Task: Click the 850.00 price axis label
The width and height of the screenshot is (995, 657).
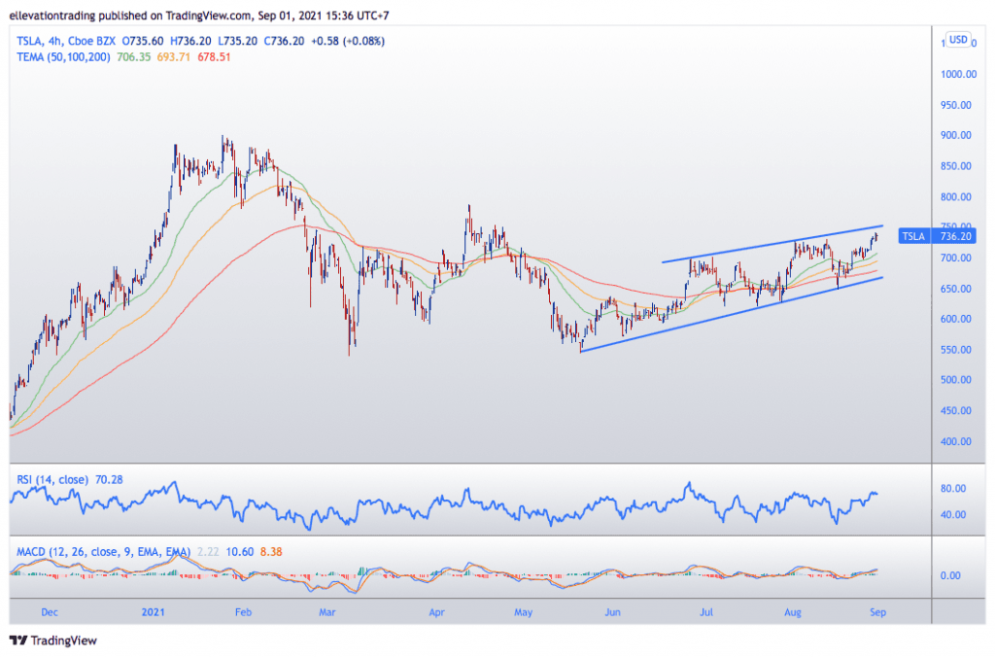Action: tap(956, 166)
